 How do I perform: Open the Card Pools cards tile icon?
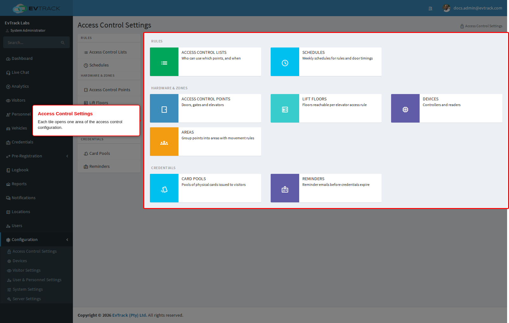tap(164, 188)
